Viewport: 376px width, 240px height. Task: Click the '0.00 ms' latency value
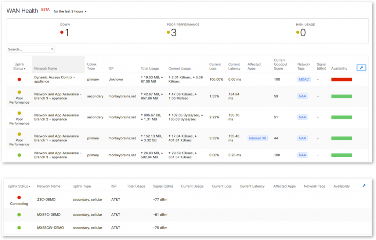click(235, 80)
